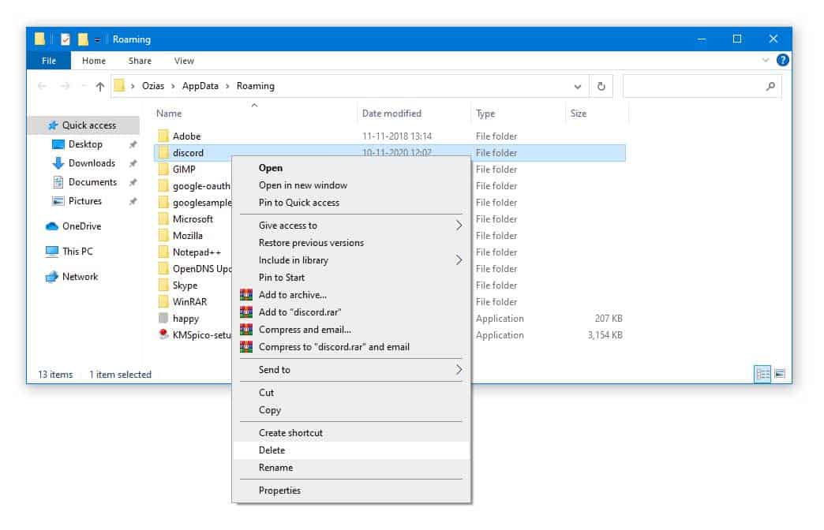This screenshot has height=530, width=824.
Task: Expand the Give access to submenu
Action: [x=459, y=226]
